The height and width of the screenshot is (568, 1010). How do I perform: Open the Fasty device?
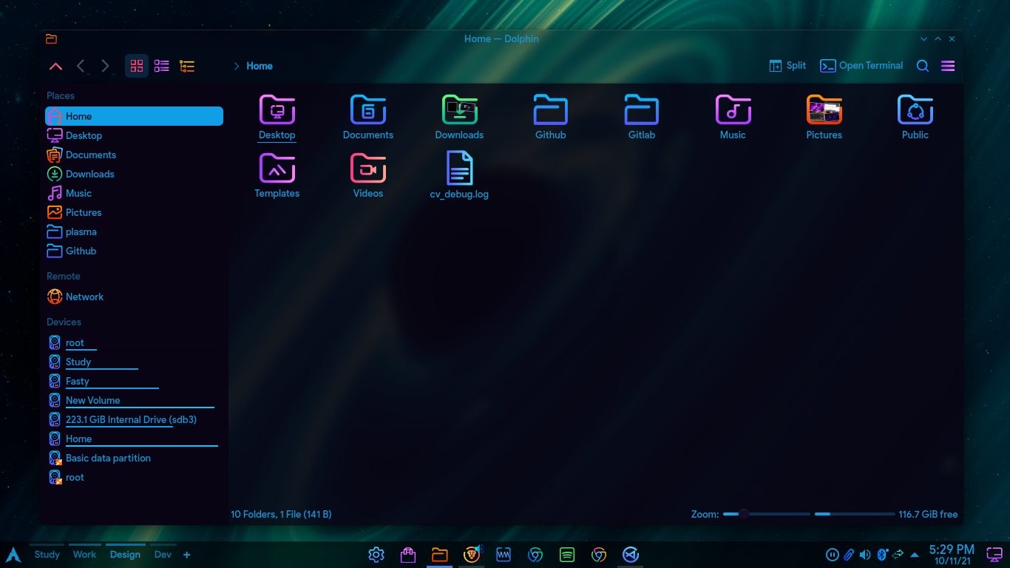coord(134,381)
